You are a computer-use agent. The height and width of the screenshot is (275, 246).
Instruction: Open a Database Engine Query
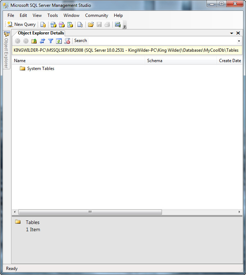[43, 24]
